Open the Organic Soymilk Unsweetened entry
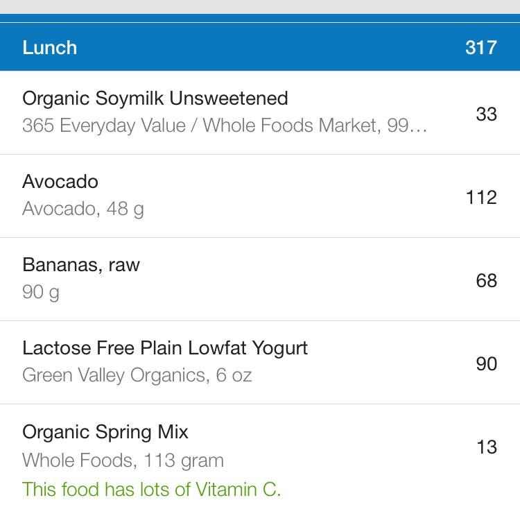 (x=155, y=98)
